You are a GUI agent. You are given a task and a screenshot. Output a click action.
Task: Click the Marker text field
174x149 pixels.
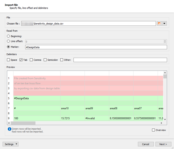(x=96, y=47)
